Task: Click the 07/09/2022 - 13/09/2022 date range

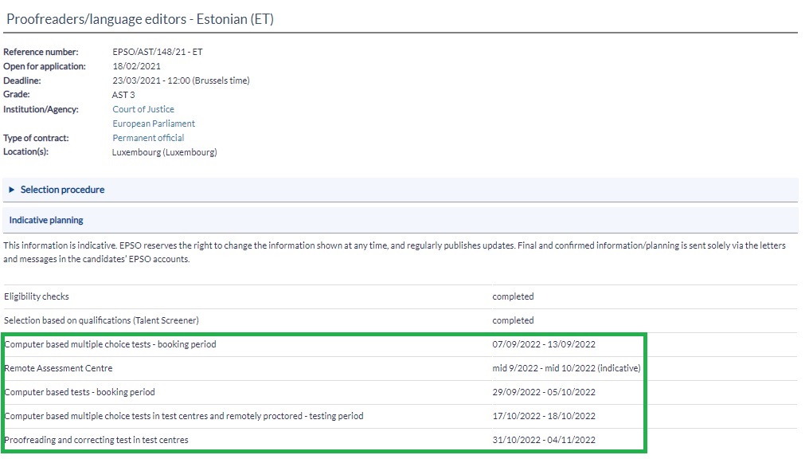Action: 544,344
